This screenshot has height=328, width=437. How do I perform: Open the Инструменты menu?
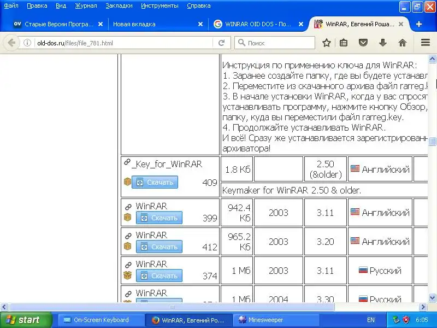pos(160,5)
